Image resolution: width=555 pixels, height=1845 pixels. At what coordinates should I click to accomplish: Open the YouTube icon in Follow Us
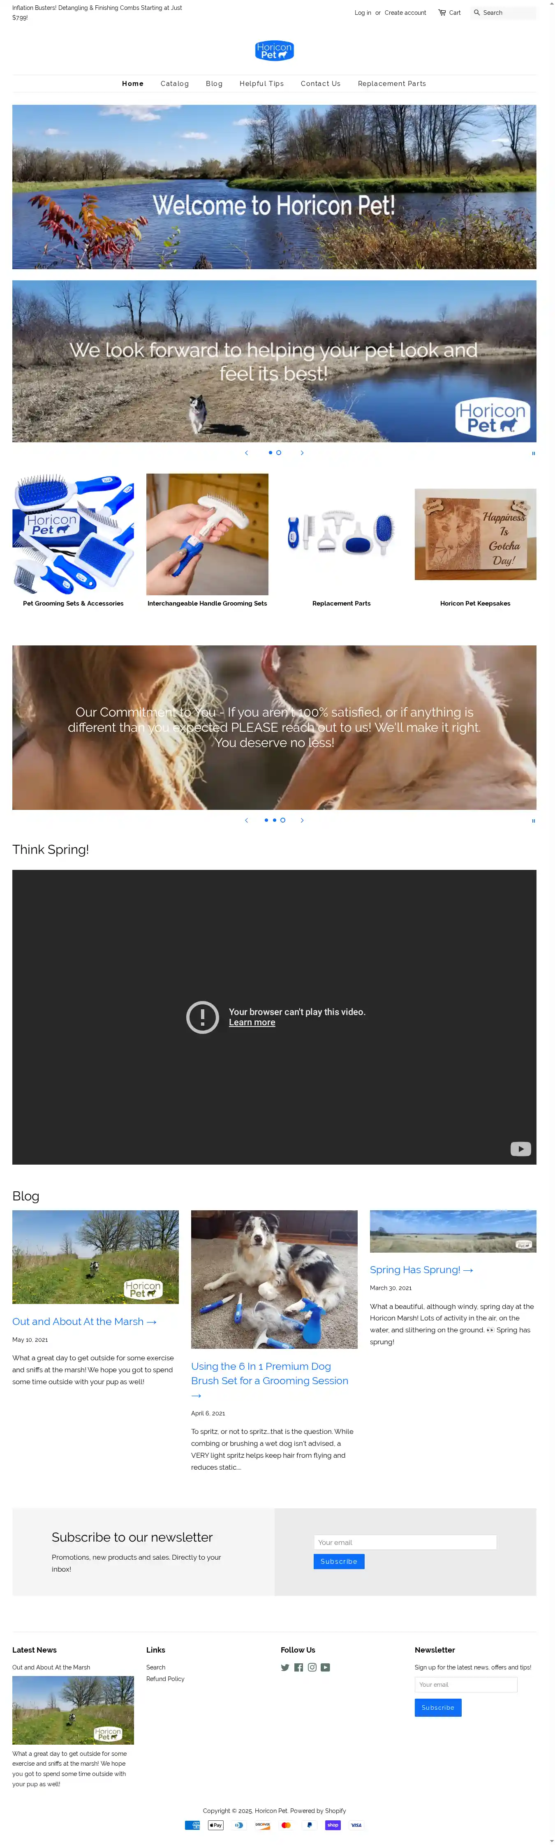[325, 1667]
